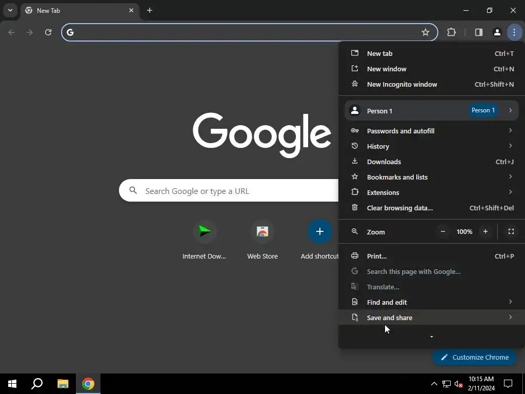The width and height of the screenshot is (525, 394).
Task: Expand Bookmarks and lists submenu
Action: 432,177
